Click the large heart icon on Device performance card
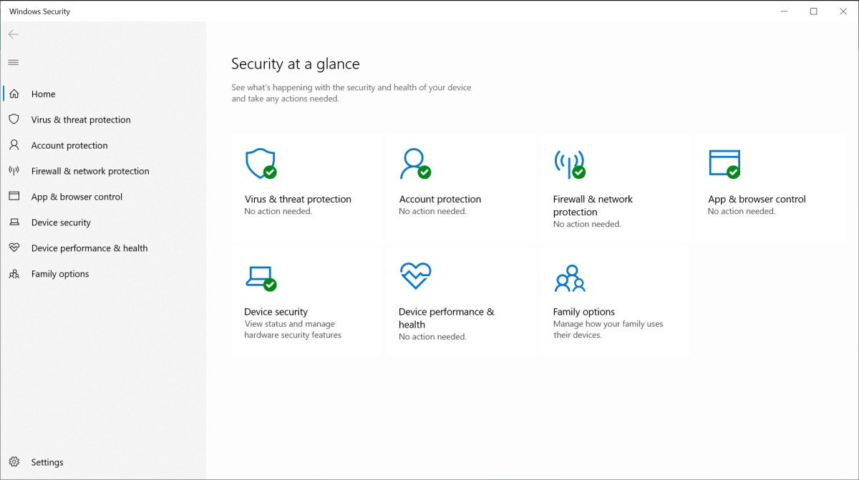This screenshot has width=859, height=480. coord(415,276)
